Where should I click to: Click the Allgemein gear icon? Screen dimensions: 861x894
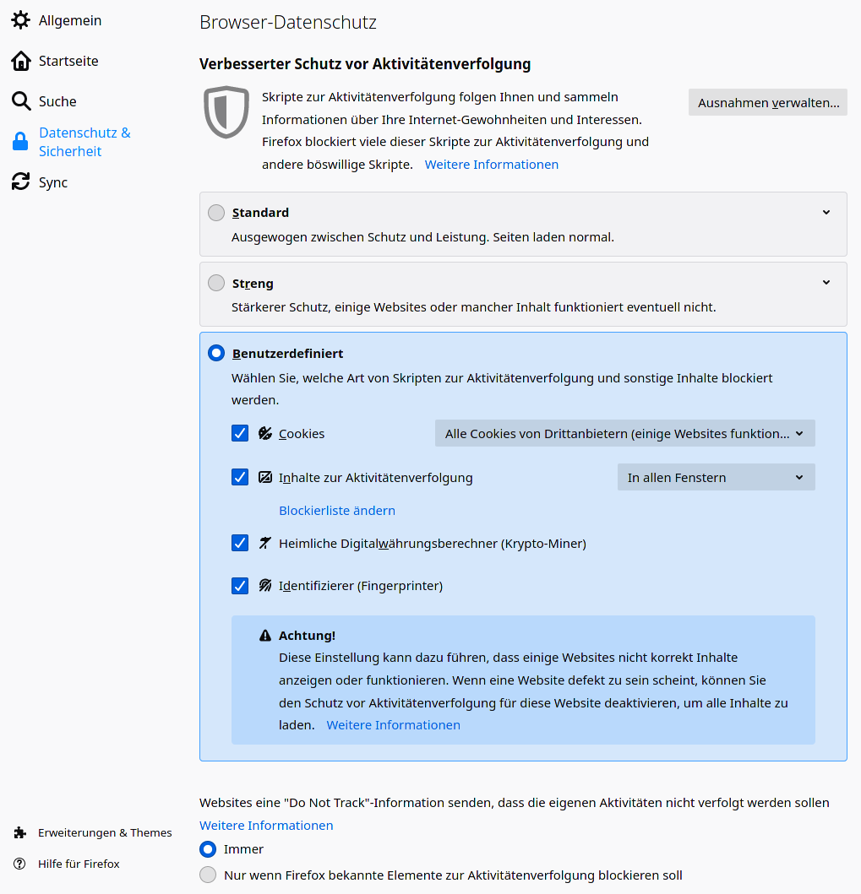pos(21,20)
